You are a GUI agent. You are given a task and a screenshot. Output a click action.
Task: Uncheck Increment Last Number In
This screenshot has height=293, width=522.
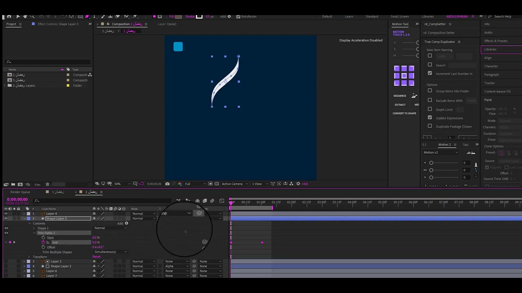point(430,73)
